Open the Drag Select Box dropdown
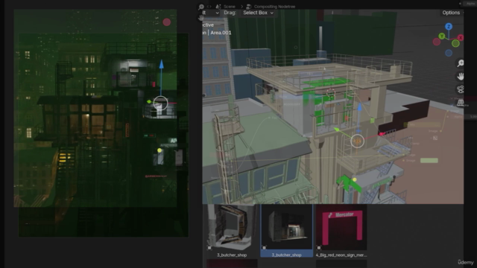The image size is (477, 268). tap(259, 13)
